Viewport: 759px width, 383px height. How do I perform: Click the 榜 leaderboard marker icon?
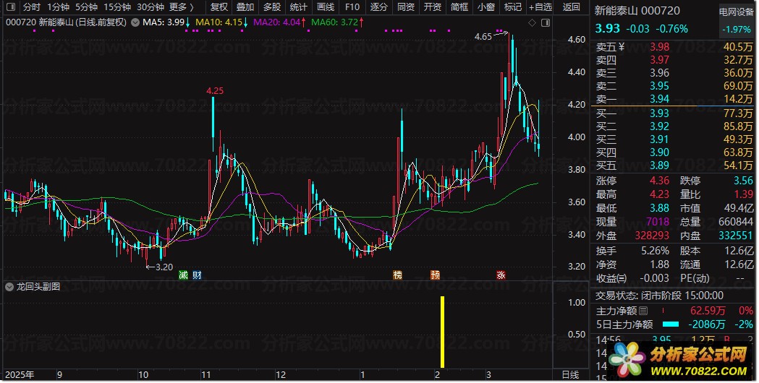point(397,275)
